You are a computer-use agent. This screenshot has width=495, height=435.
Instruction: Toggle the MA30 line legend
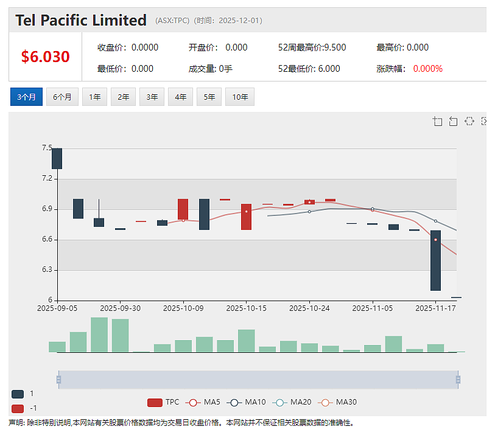pyautogui.click(x=337, y=402)
